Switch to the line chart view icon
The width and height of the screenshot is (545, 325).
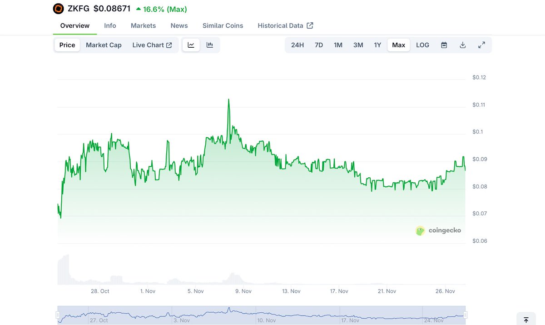click(x=191, y=45)
